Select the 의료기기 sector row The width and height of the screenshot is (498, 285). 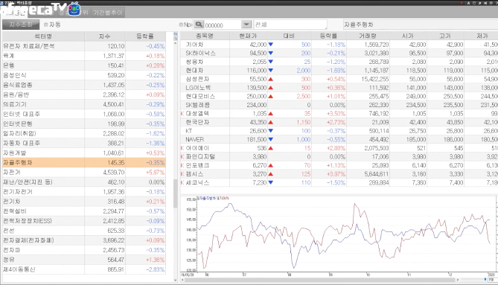pyautogui.click(x=84, y=104)
